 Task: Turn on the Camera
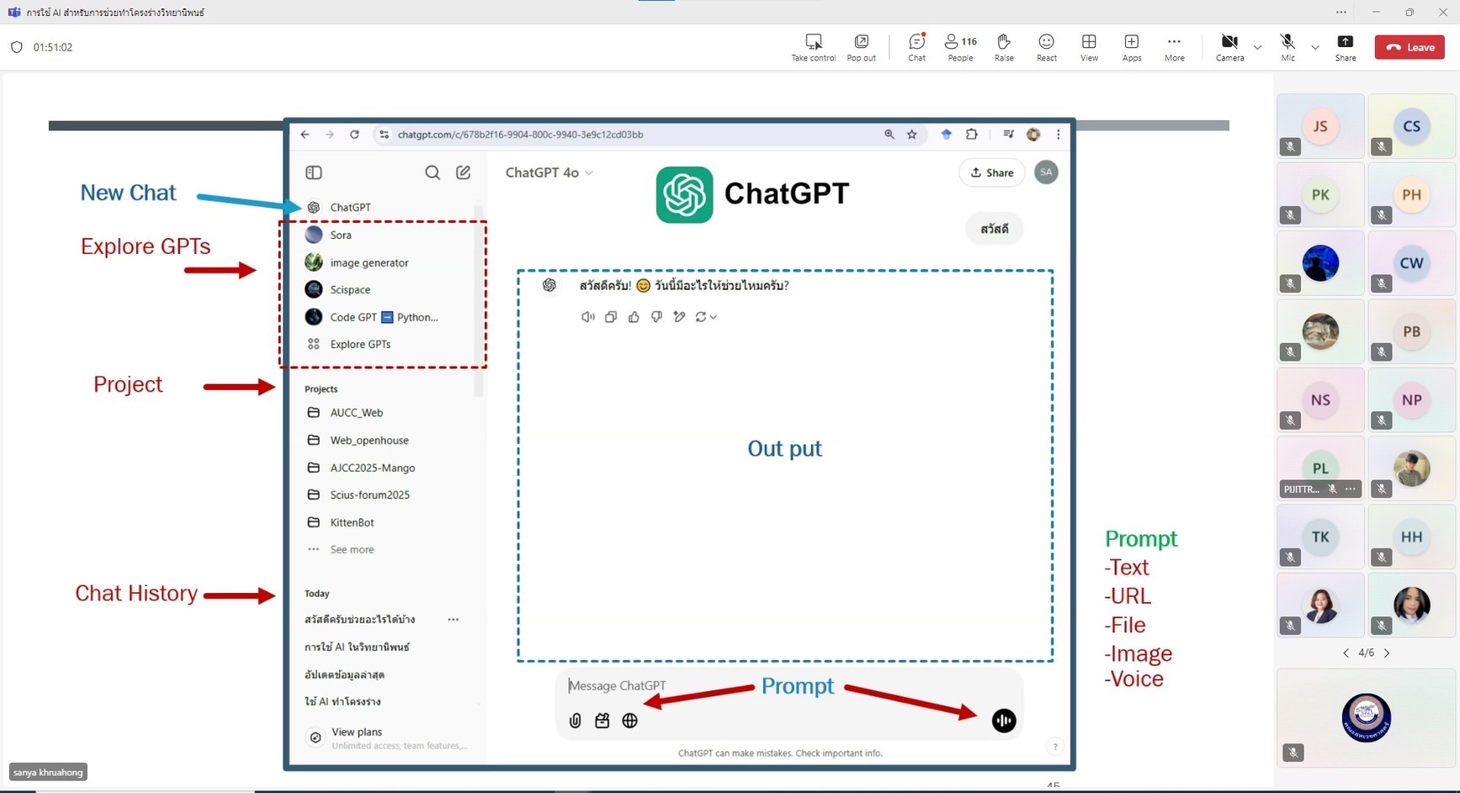(1229, 47)
